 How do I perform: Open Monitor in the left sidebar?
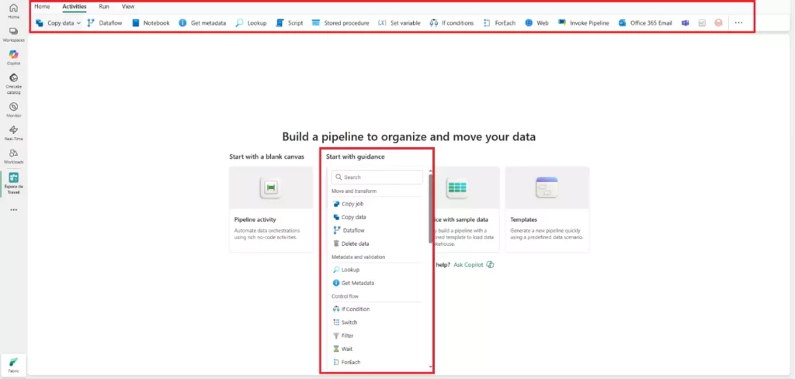[14, 110]
